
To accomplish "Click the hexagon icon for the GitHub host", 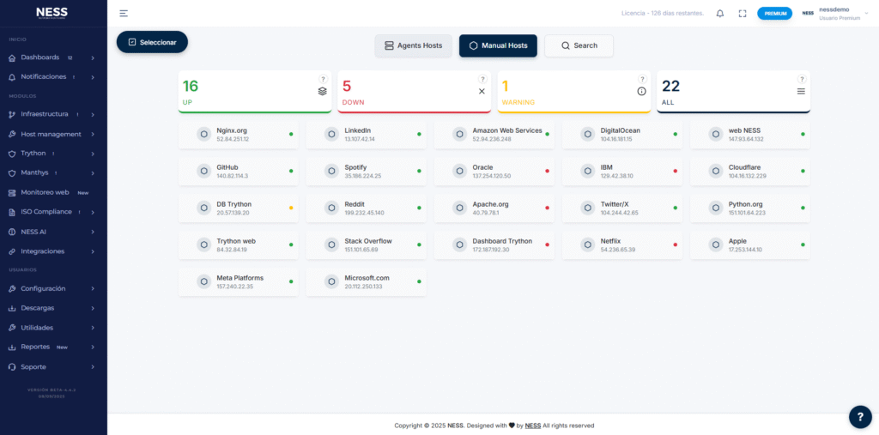I will [203, 171].
